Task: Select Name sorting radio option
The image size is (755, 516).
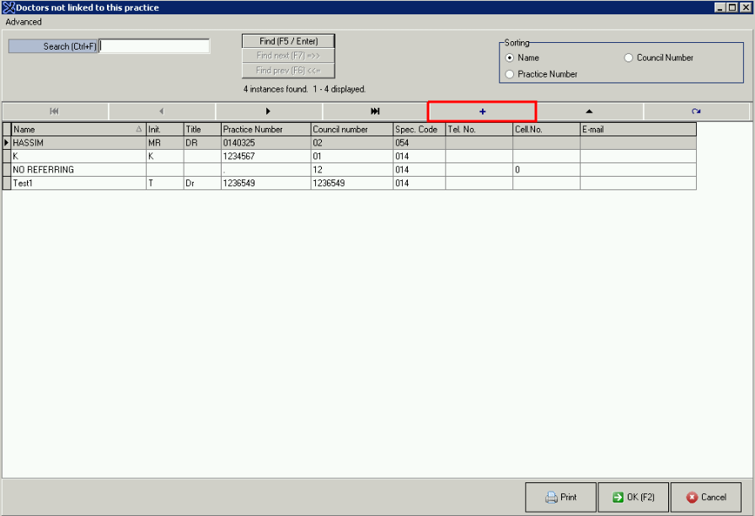Action: click(510, 58)
